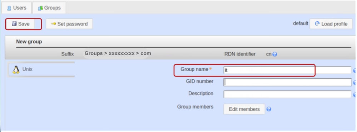Open help icon next to Edit members

269,109
